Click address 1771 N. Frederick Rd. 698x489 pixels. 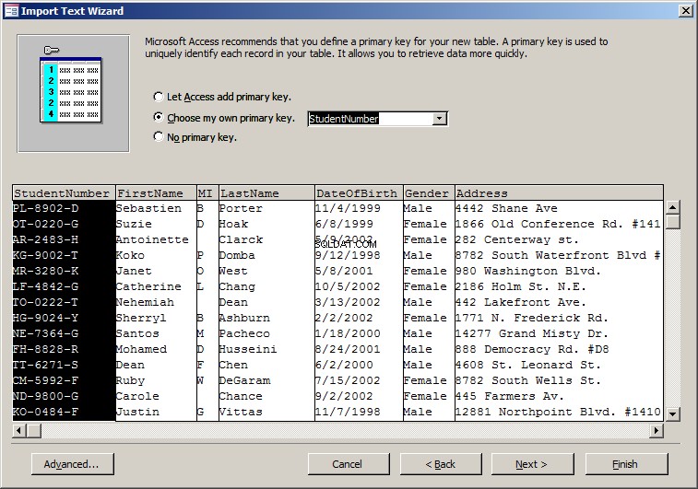[x=532, y=318]
